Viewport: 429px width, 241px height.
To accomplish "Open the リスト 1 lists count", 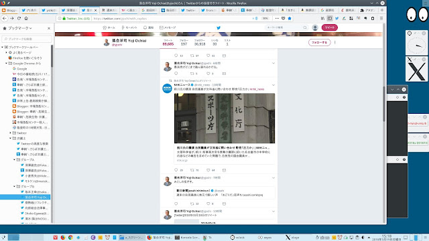I will [227, 42].
